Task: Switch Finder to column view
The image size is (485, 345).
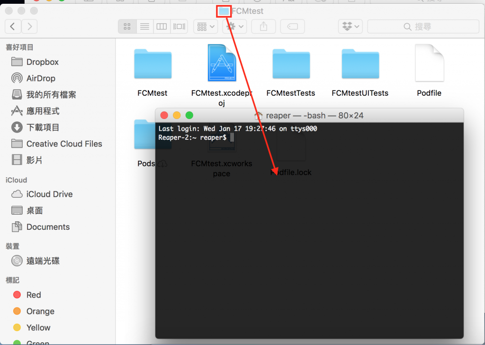Action: [x=162, y=27]
